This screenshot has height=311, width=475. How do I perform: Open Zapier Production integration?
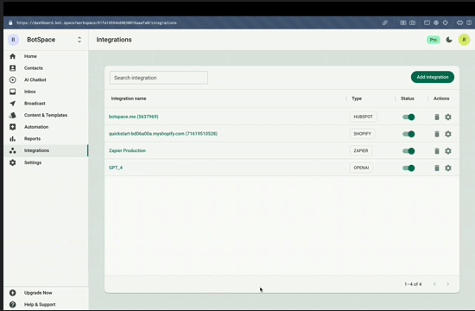pos(127,150)
